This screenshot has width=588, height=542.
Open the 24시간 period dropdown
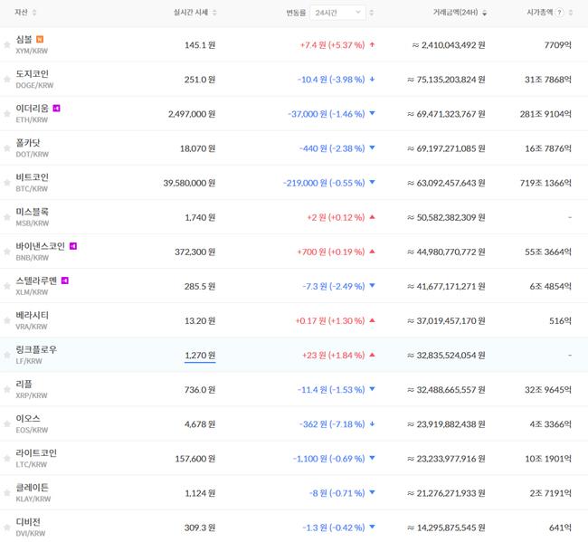[x=339, y=13]
